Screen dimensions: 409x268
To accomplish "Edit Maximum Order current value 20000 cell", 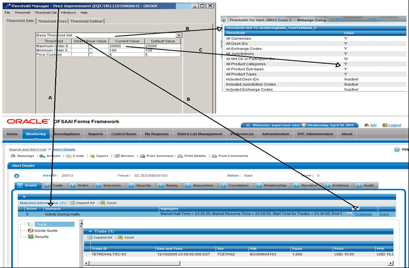I will (126, 46).
